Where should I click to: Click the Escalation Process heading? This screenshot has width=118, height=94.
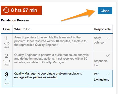15,20
